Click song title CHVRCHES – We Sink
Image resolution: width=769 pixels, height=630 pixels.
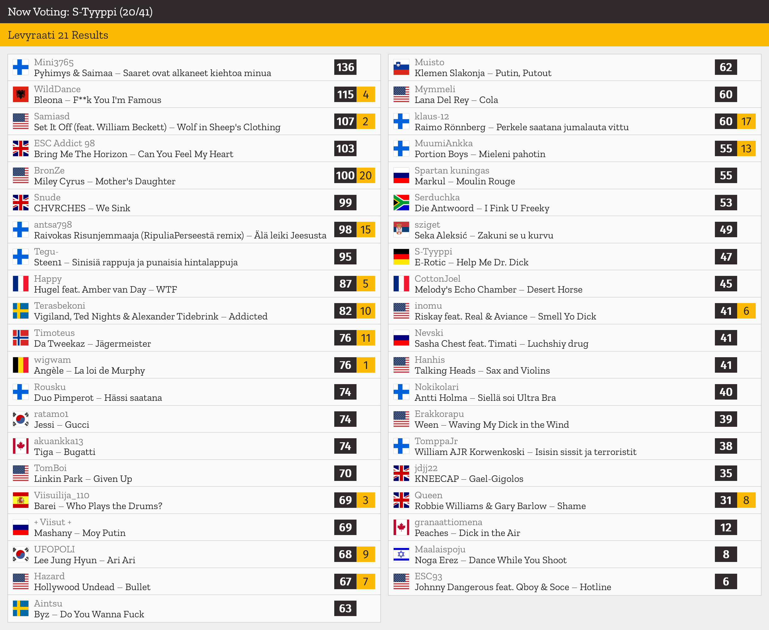coord(82,208)
